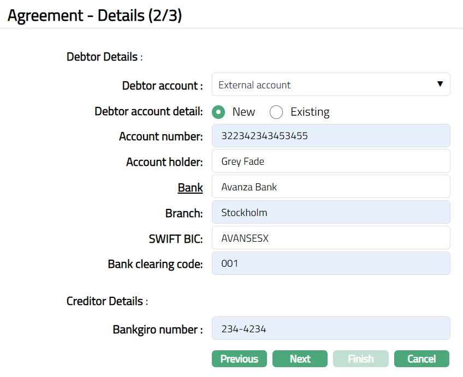Image resolution: width=463 pixels, height=377 pixels.
Task: Select the Branch field containing Stockholm
Action: 331,213
